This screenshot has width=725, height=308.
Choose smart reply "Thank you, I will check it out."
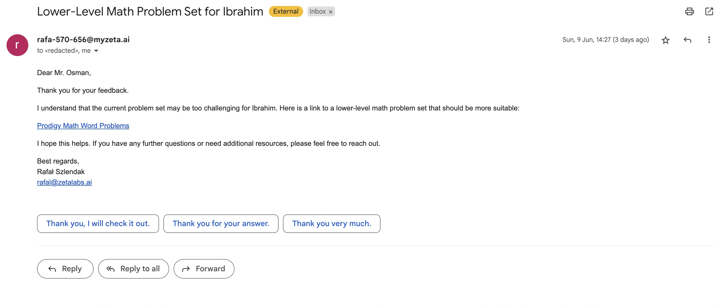coord(98,224)
